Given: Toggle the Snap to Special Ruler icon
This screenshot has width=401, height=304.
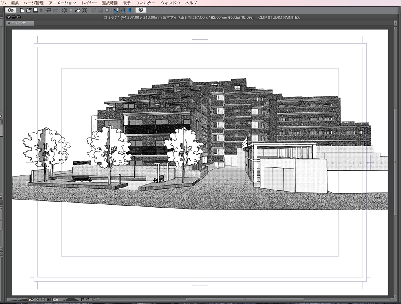Looking at the screenshot, I should pos(71,10).
